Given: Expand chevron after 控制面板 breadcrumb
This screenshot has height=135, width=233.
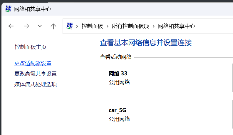Looking at the screenshot, I should 107,26.
